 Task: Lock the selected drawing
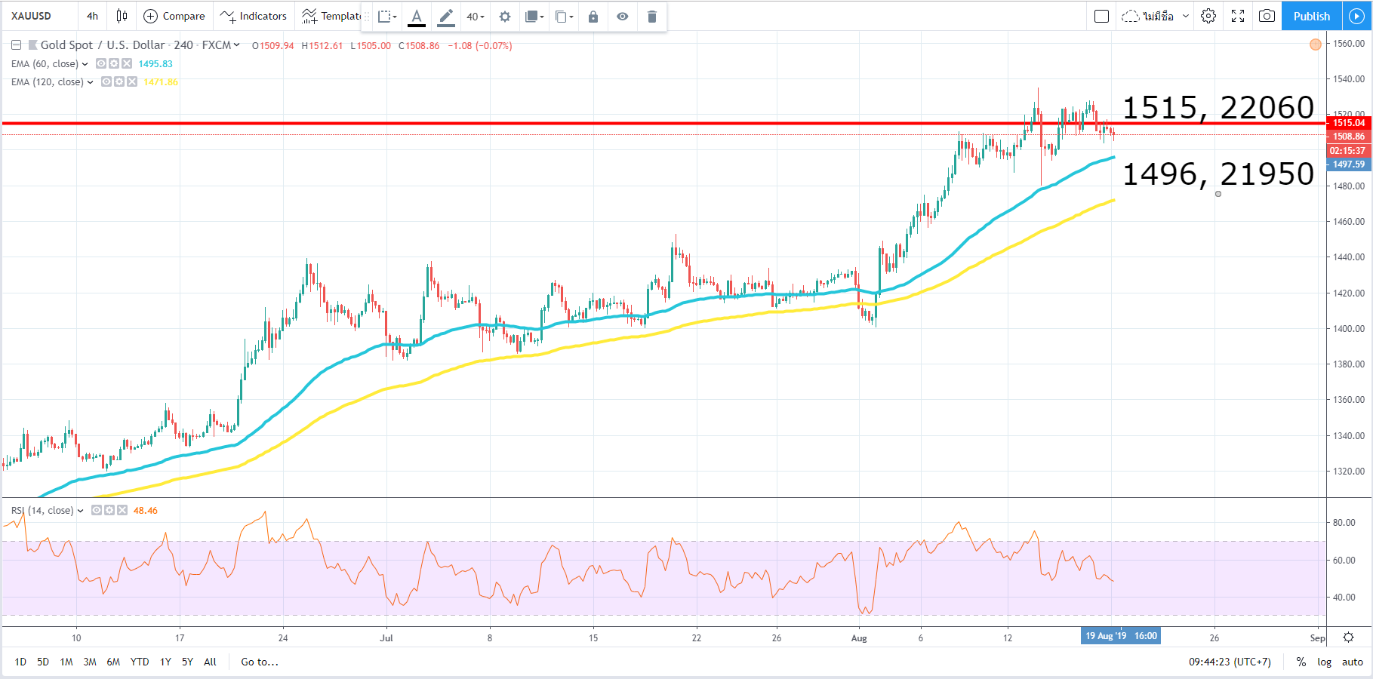pos(593,17)
